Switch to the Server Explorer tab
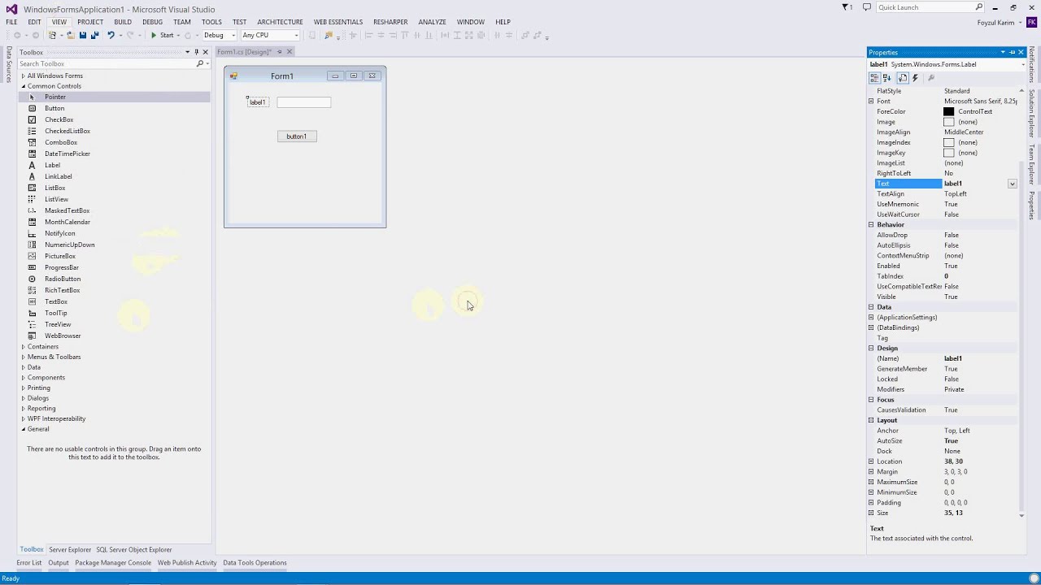 coord(70,550)
